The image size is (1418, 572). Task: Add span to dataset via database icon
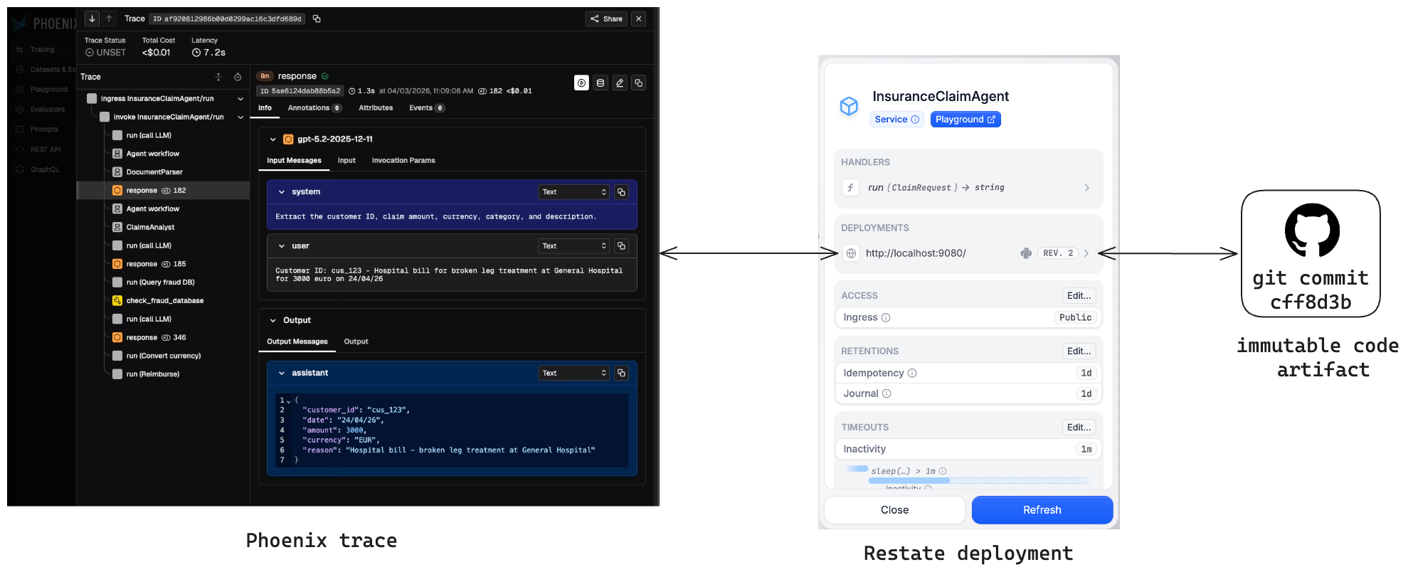pos(600,83)
